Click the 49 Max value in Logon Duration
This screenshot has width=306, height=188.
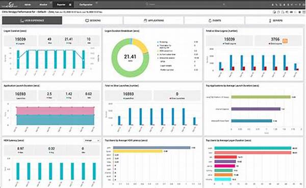[49, 39]
